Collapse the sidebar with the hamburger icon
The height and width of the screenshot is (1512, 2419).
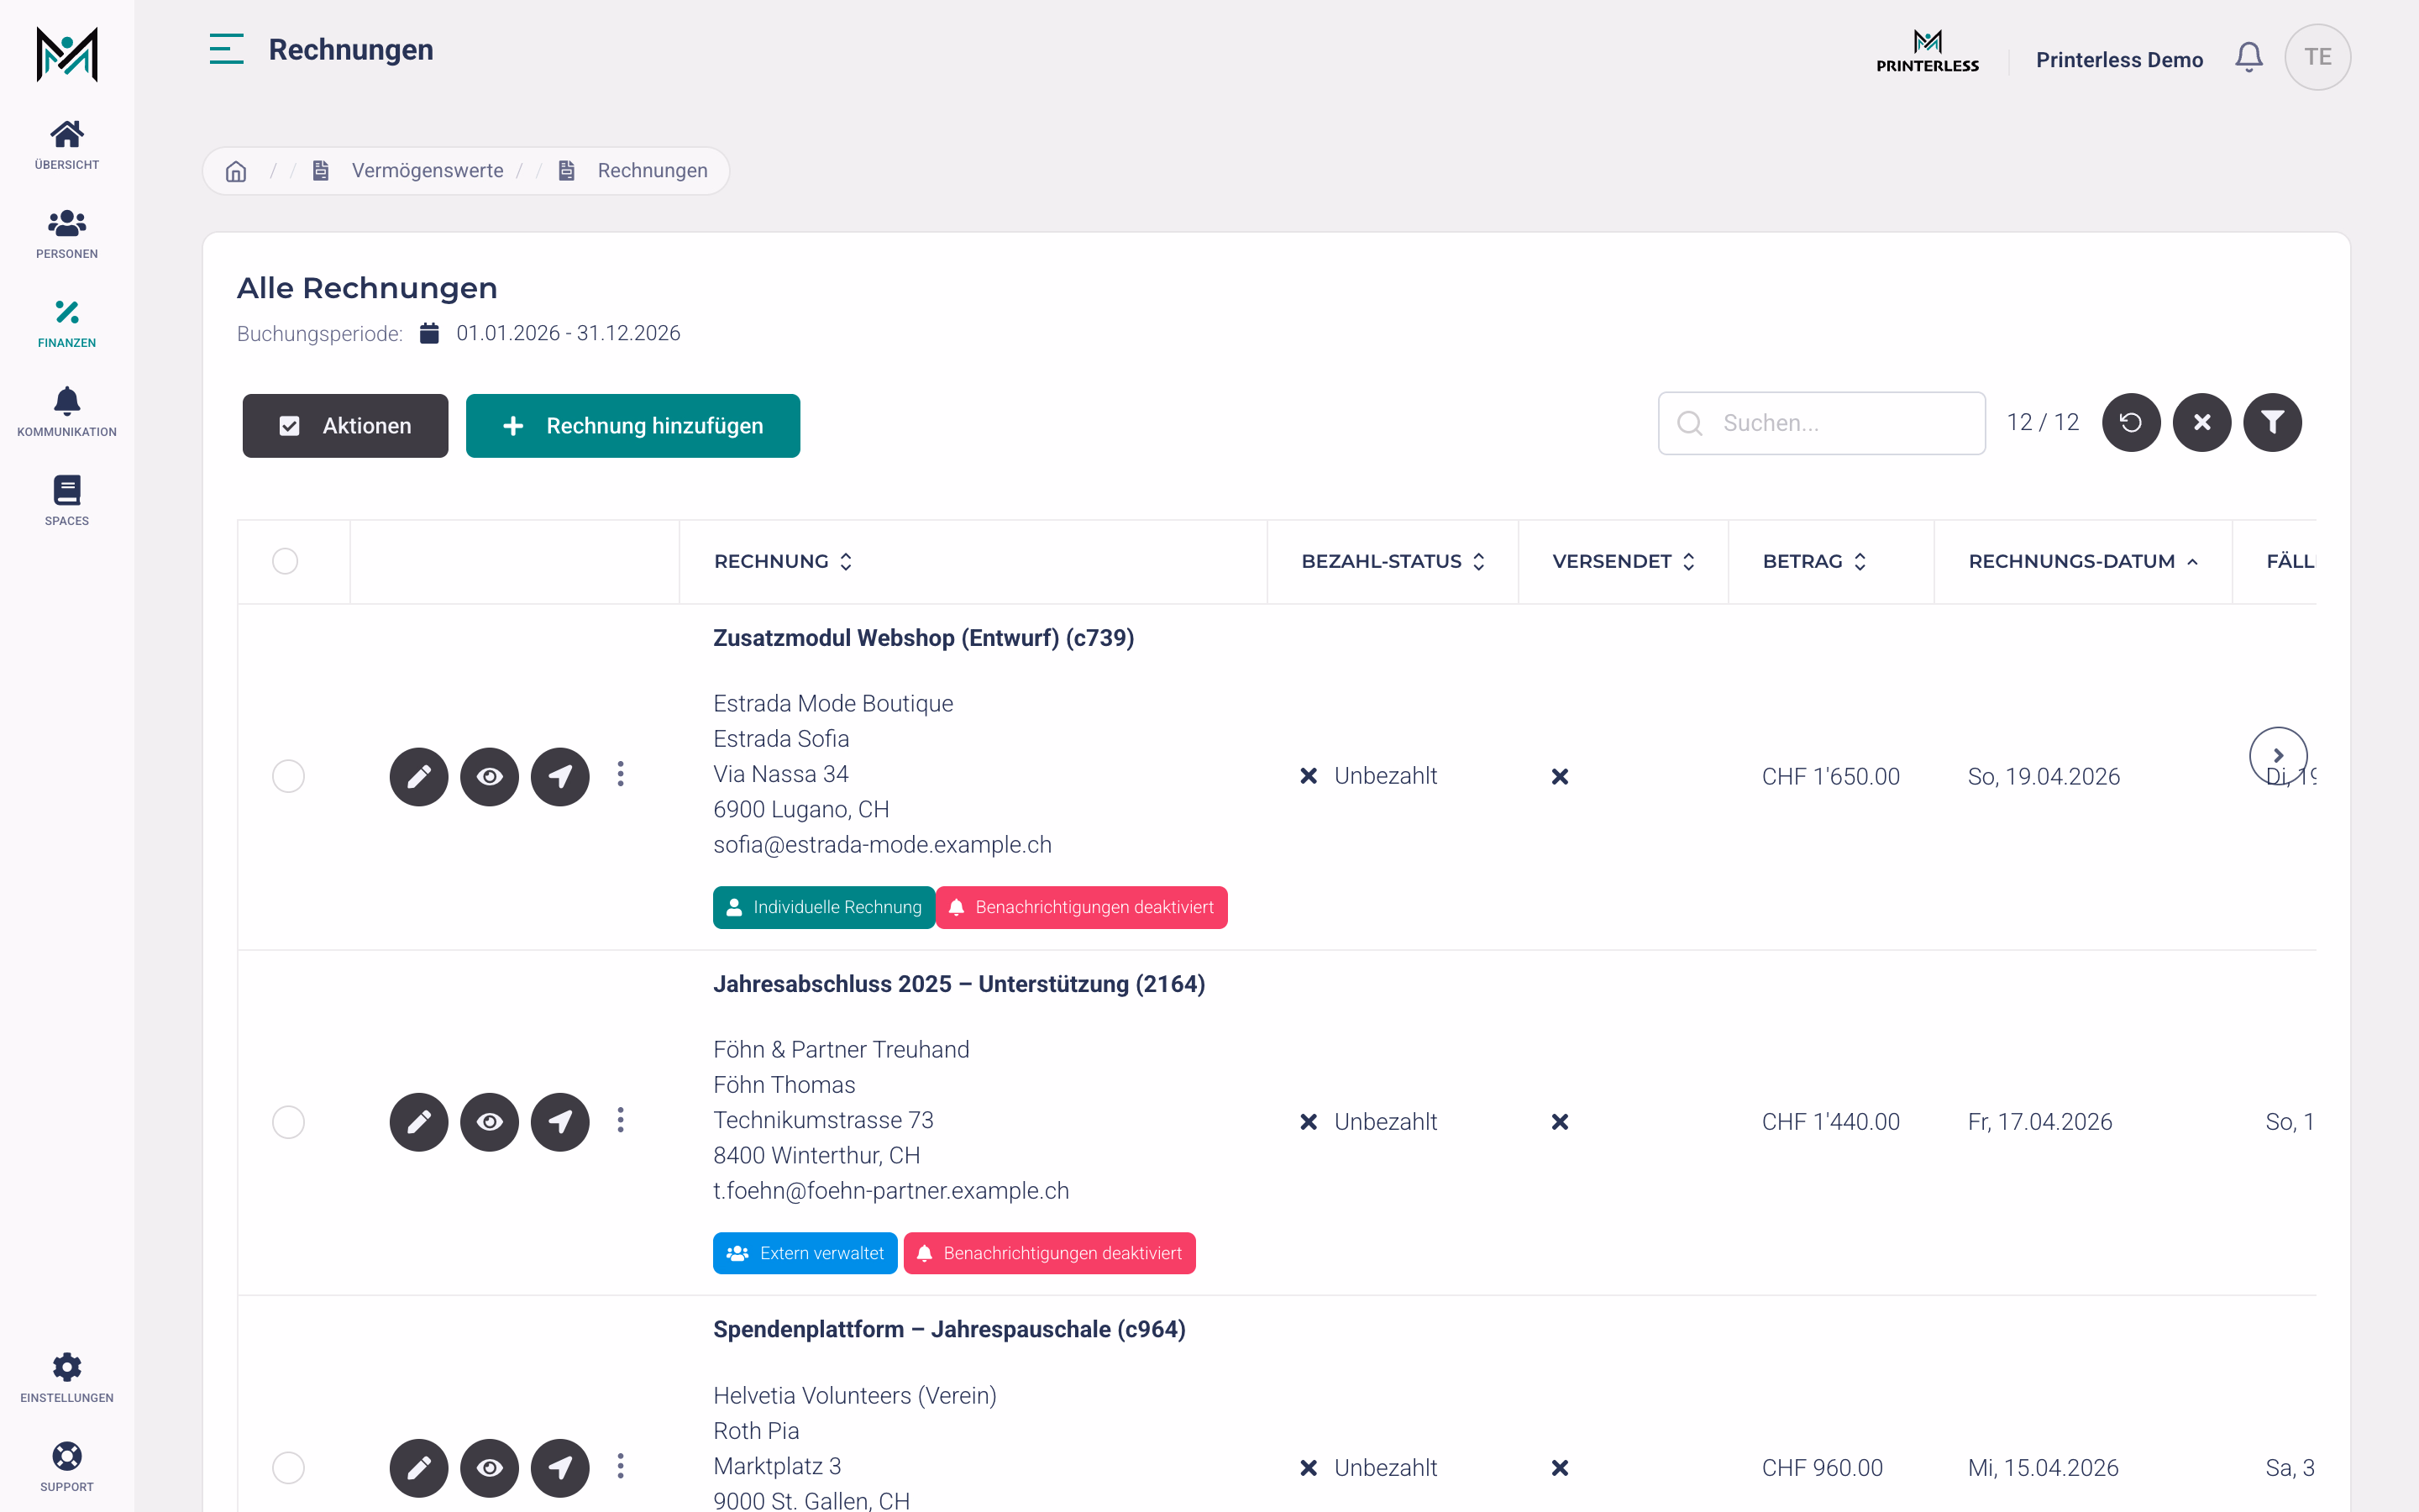click(226, 49)
